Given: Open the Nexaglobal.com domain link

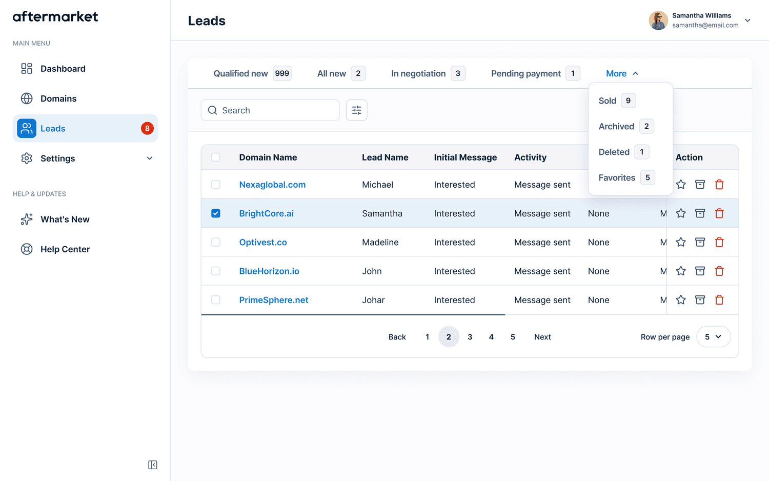Looking at the screenshot, I should point(272,185).
